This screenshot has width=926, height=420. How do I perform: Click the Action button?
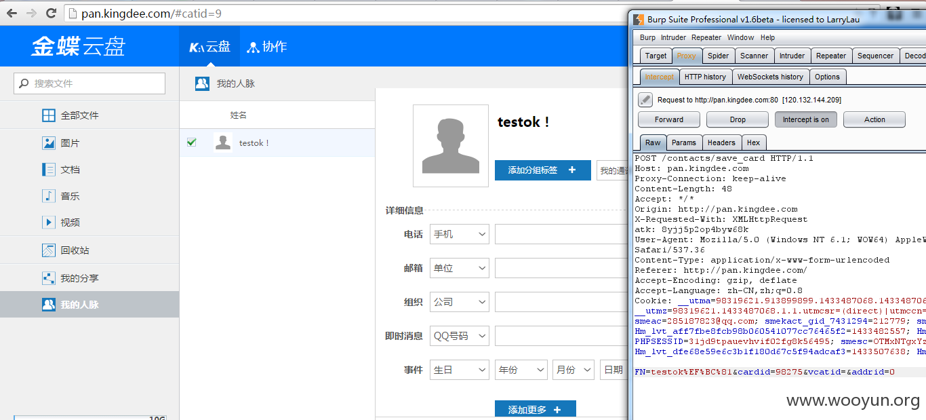pyautogui.click(x=874, y=119)
